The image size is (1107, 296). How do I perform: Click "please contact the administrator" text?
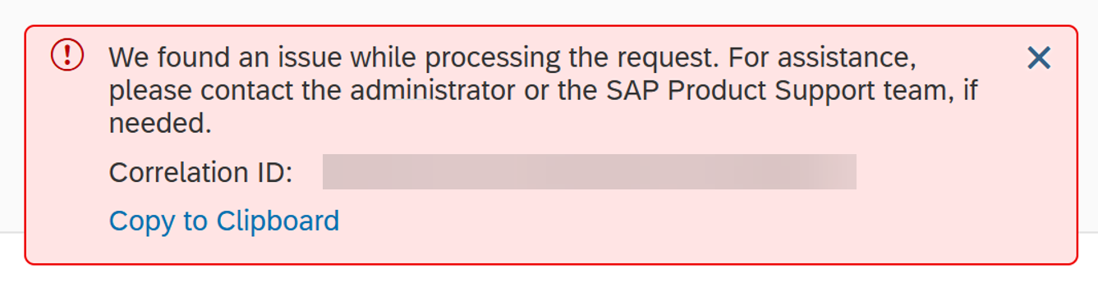311,91
